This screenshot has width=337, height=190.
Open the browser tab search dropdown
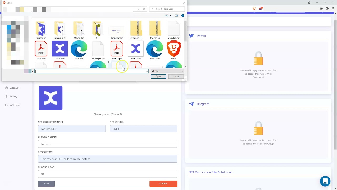click(x=309, y=3)
